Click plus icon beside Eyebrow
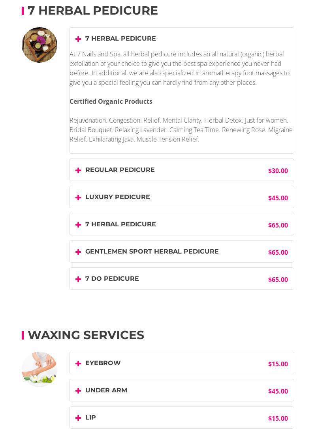 tap(78, 364)
